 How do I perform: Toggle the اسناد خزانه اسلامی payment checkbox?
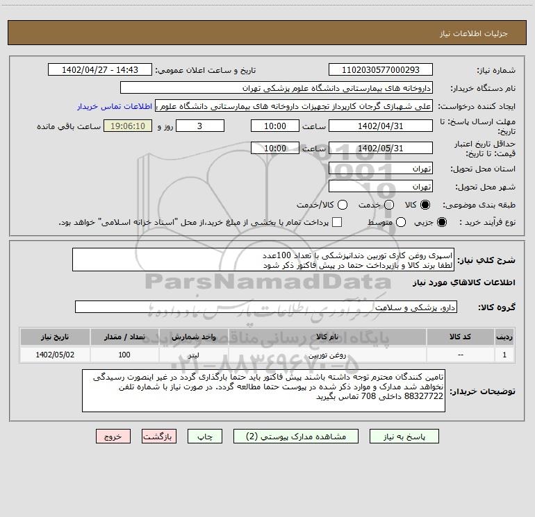tap(337, 222)
